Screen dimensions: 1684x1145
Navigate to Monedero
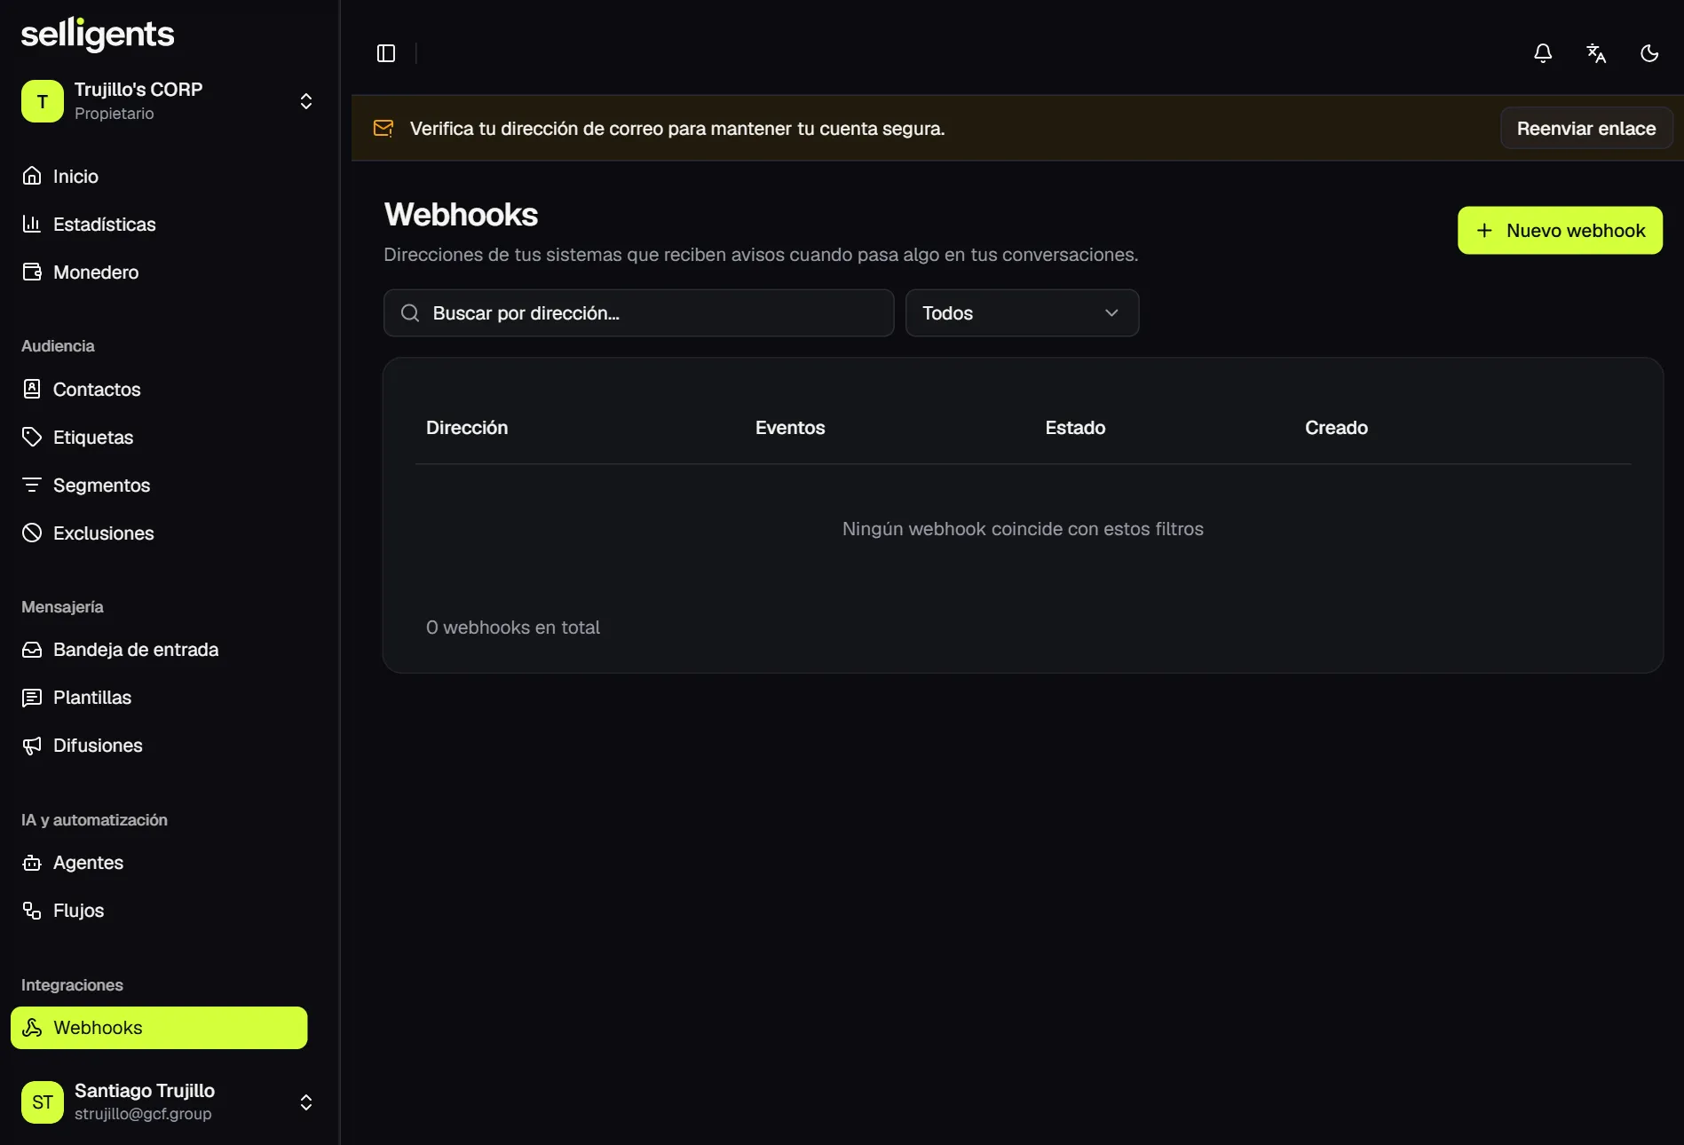[159, 272]
